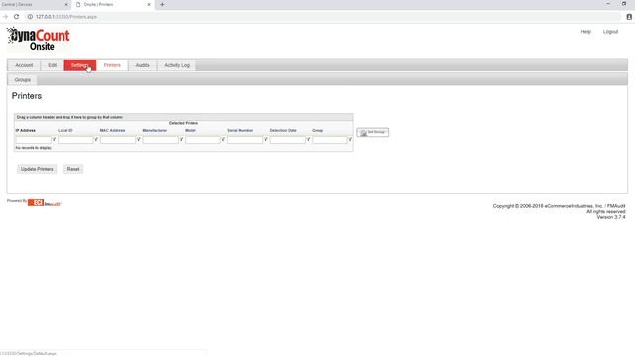Sort by Manufacturer column header
This screenshot has width=635, height=357.
click(155, 130)
